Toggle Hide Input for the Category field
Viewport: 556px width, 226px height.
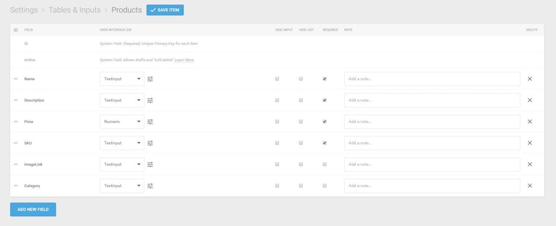(x=277, y=186)
